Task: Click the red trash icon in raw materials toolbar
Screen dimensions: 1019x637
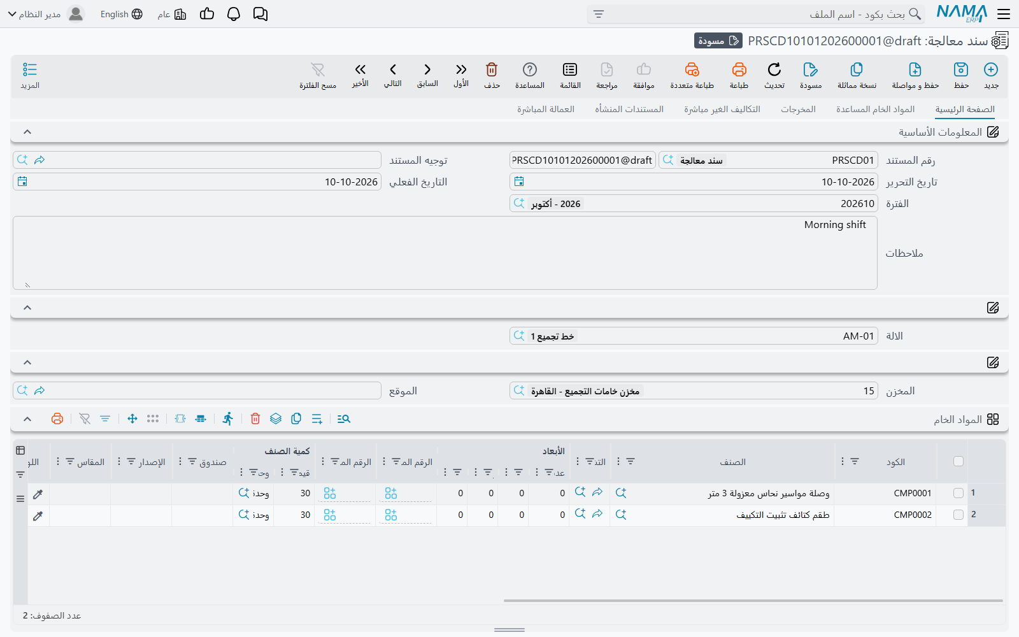Action: coord(255,419)
